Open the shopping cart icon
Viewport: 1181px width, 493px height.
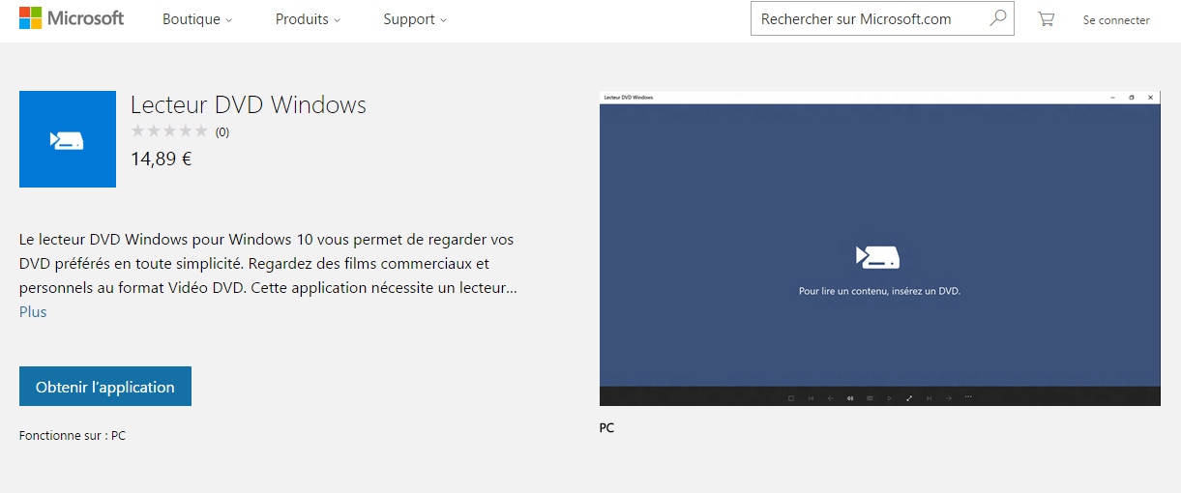click(x=1046, y=18)
